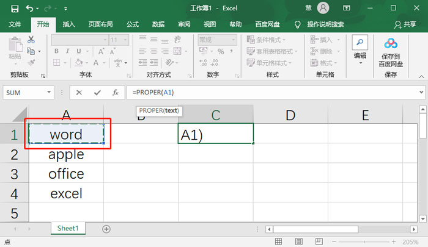428x247 pixels.
Task: Click the Undo arrow icon
Action: [x=30, y=8]
